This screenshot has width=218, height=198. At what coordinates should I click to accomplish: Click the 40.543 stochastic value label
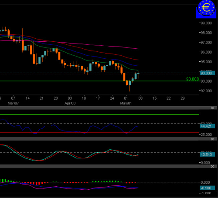click(207, 154)
